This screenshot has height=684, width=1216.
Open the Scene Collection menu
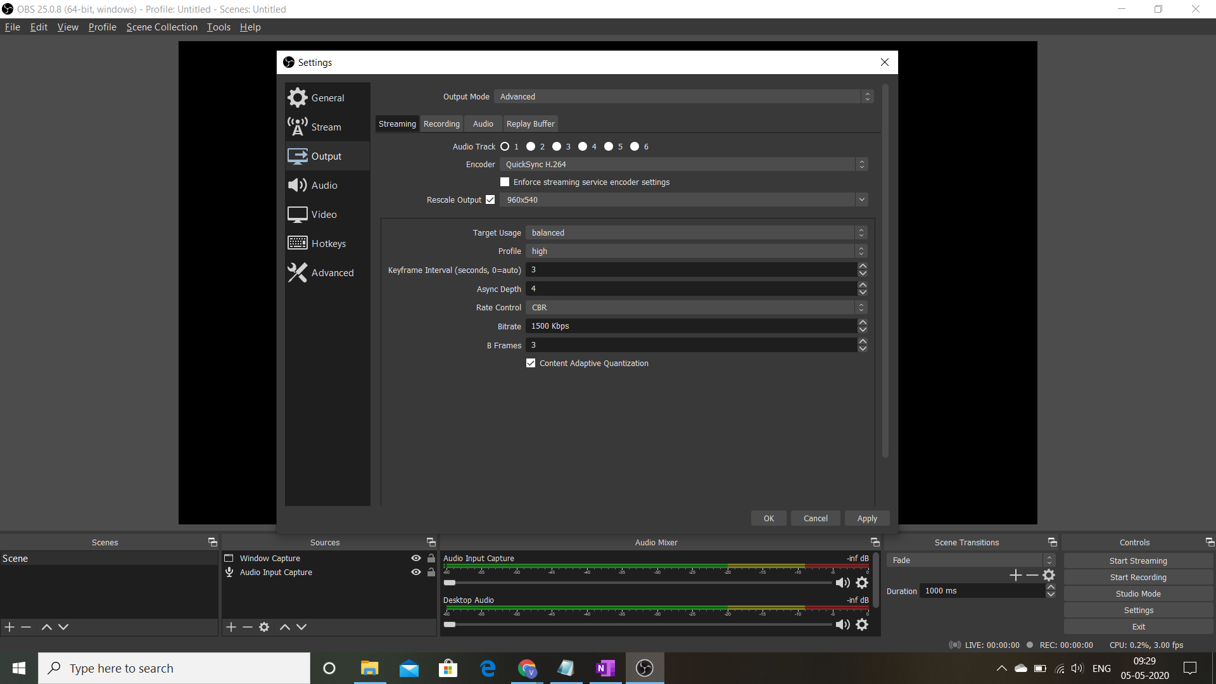162,27
